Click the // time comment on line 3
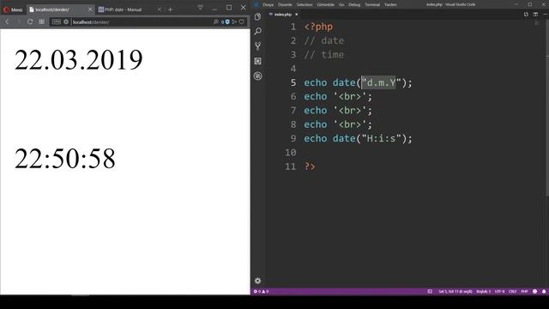 pyautogui.click(x=324, y=55)
